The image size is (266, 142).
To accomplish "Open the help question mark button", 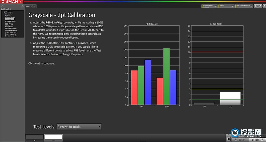I will coord(260,6).
